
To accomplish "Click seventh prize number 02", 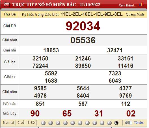I will click(x=131, y=113).
